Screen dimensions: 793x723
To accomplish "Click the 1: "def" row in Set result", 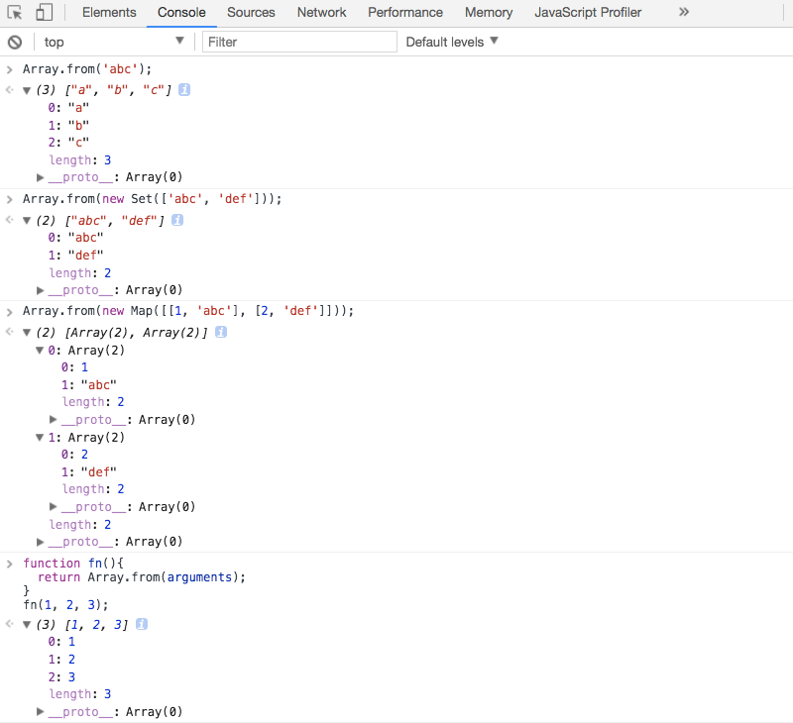I will click(76, 255).
